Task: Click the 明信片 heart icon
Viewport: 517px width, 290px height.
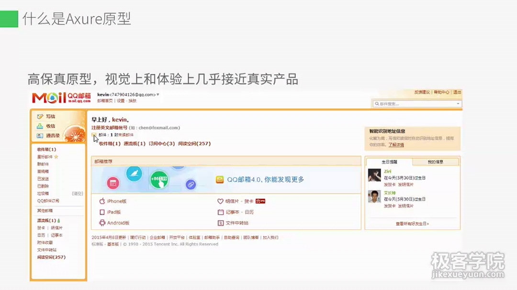Action: (220, 201)
